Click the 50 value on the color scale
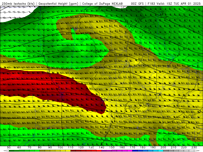 tap(9, 147)
